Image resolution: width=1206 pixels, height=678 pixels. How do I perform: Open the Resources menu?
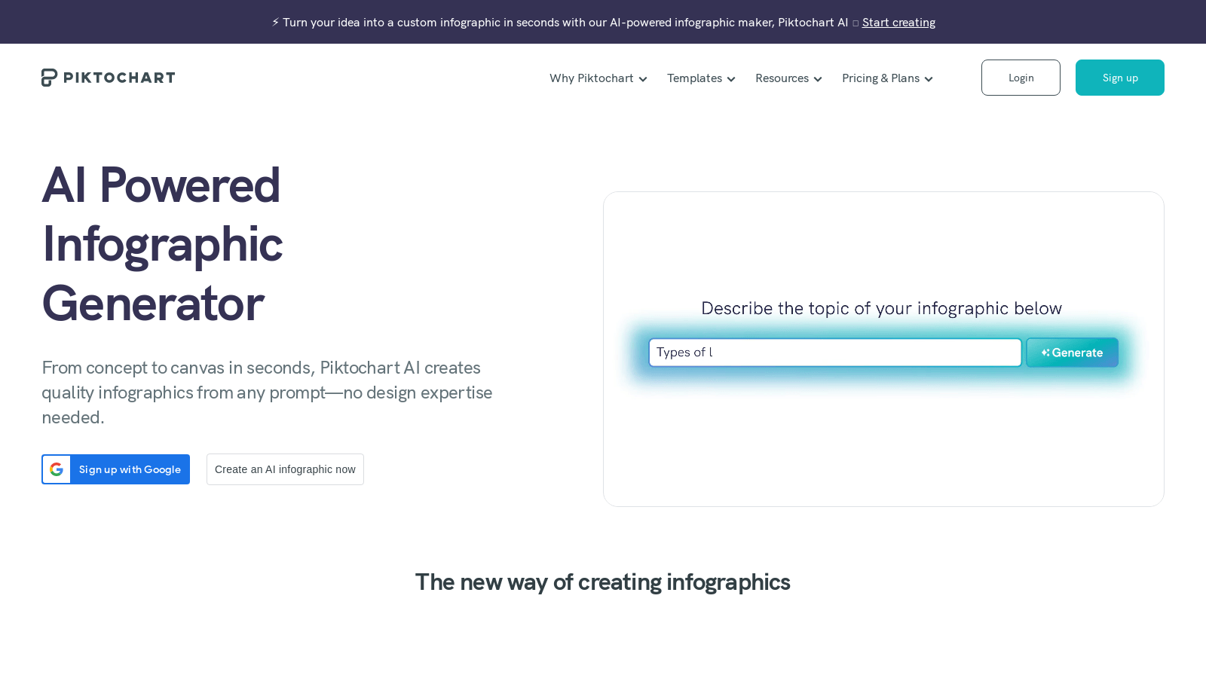788,78
